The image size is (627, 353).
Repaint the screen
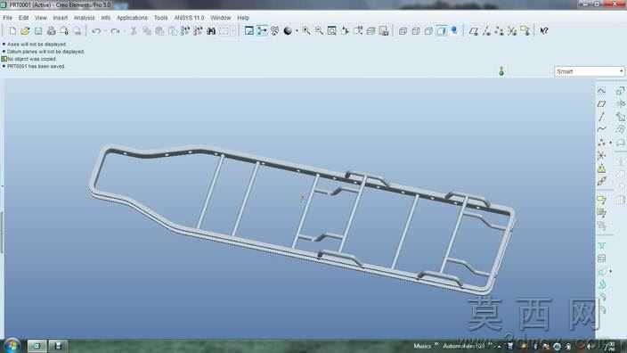click(x=248, y=31)
